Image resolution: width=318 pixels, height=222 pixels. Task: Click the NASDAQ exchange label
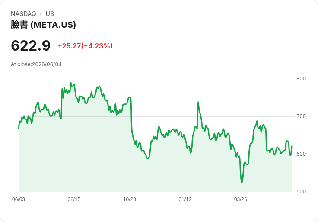23,14
